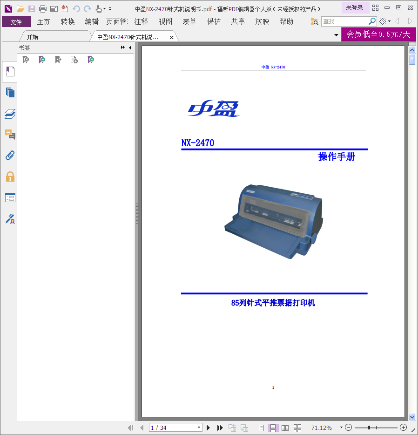The height and width of the screenshot is (435, 418).
Task: Click the next view navigation icon
Action: pyautogui.click(x=410, y=21)
